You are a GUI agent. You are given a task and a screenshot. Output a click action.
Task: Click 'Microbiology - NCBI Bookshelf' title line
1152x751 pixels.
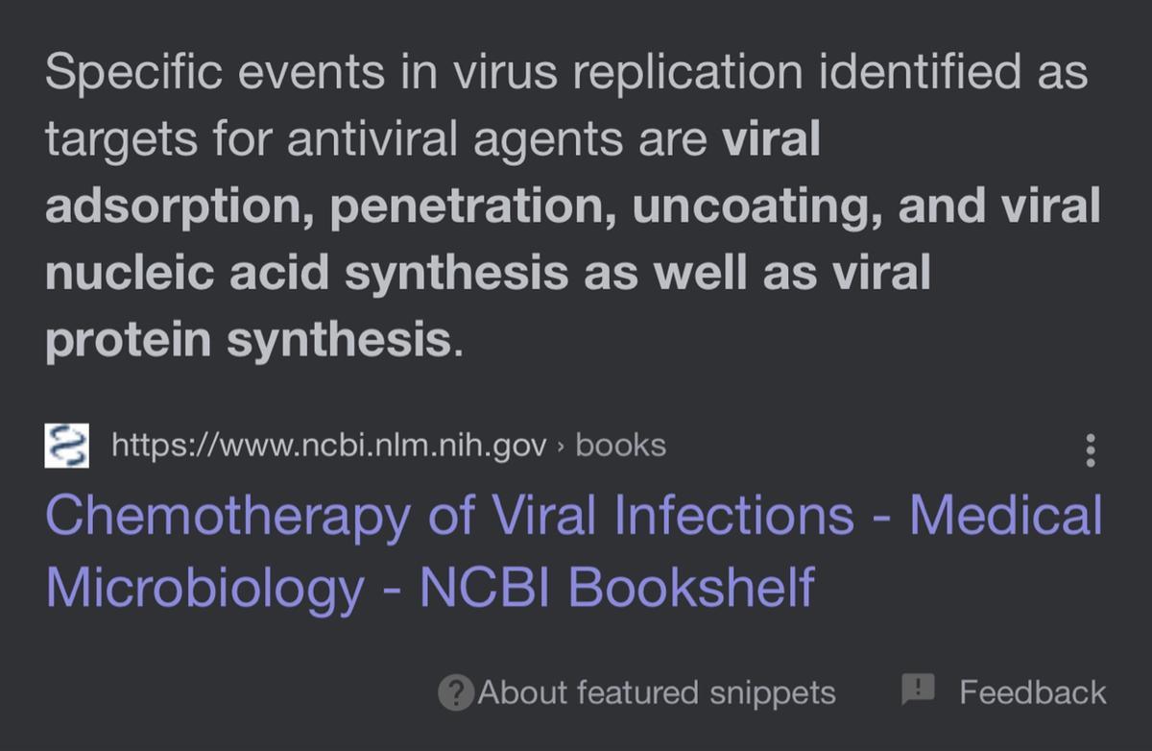[430, 585]
